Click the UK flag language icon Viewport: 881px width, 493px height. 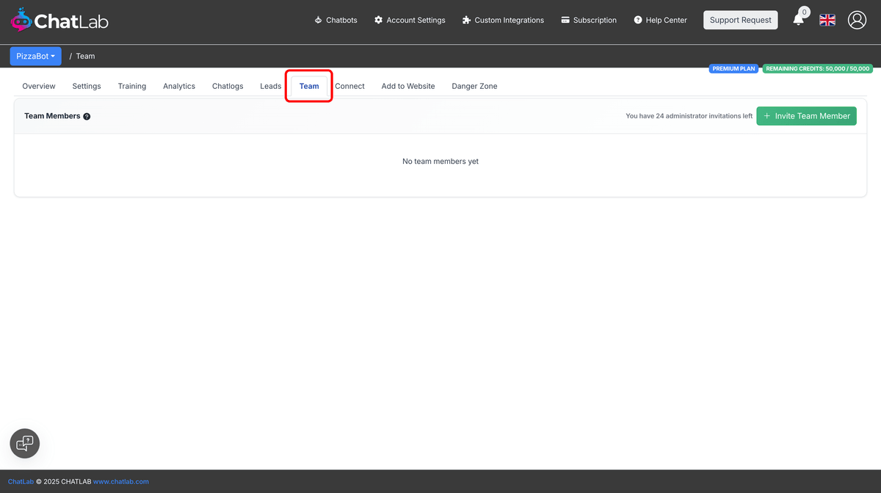click(x=827, y=20)
